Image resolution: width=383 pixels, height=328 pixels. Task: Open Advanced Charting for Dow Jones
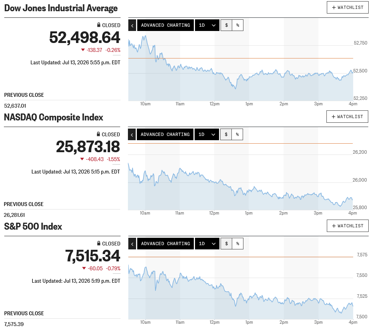click(x=166, y=26)
